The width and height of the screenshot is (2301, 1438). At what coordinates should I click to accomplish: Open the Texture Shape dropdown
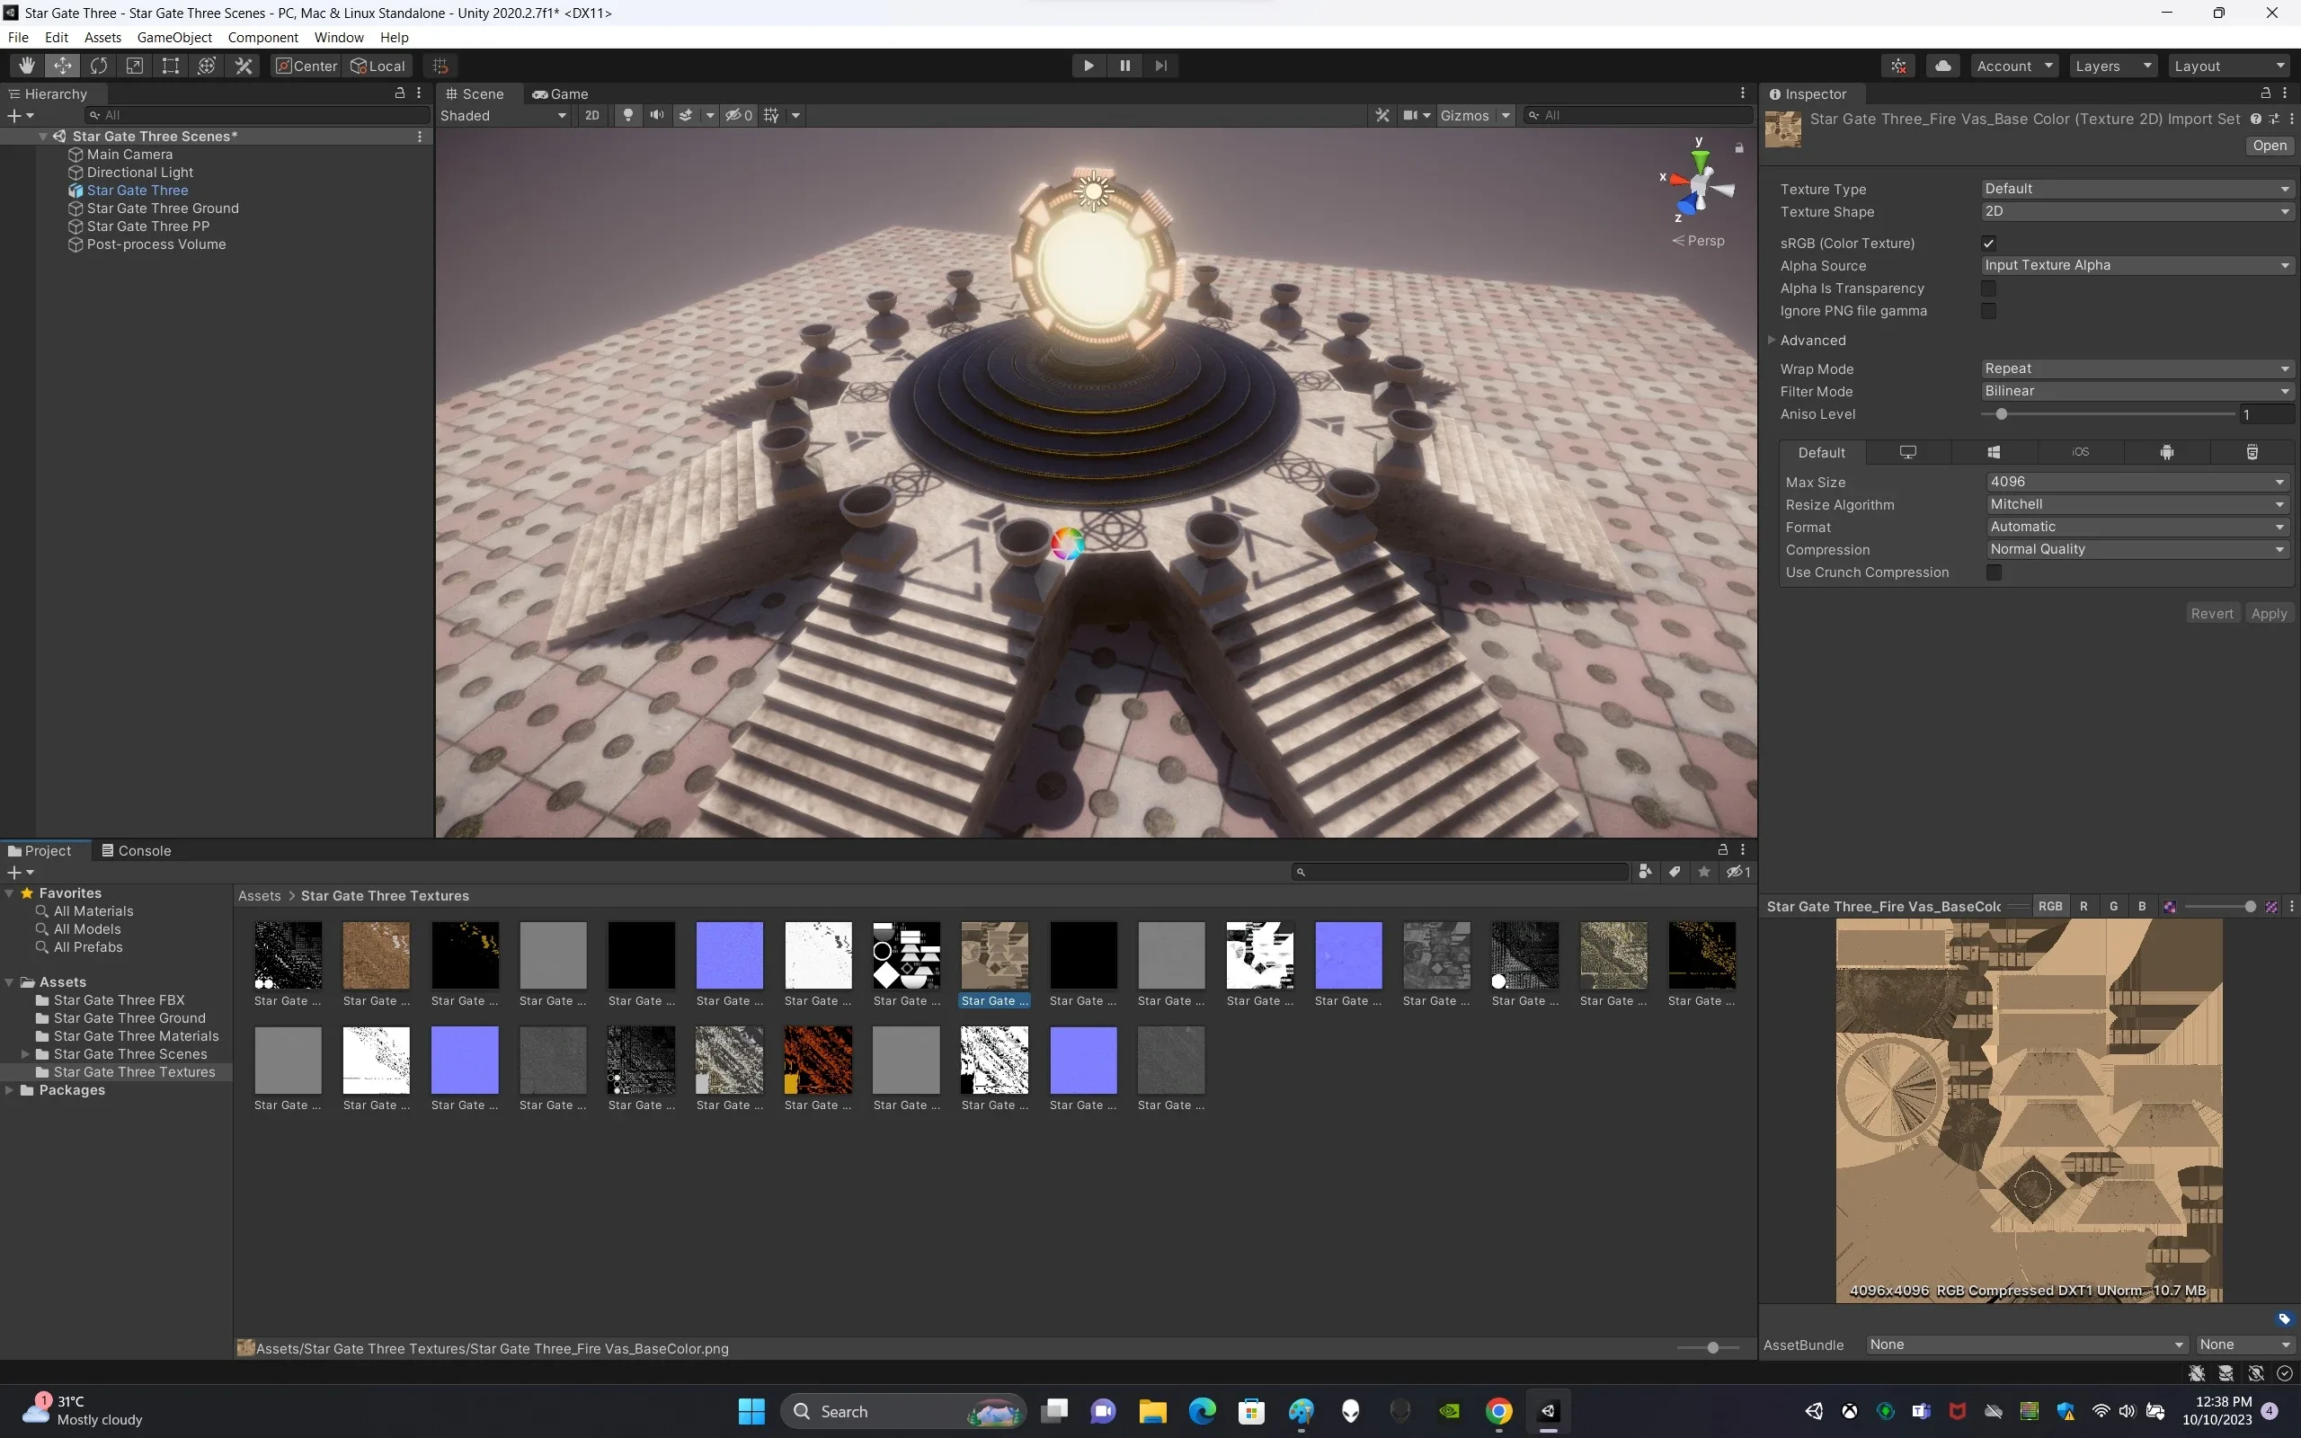[2137, 211]
